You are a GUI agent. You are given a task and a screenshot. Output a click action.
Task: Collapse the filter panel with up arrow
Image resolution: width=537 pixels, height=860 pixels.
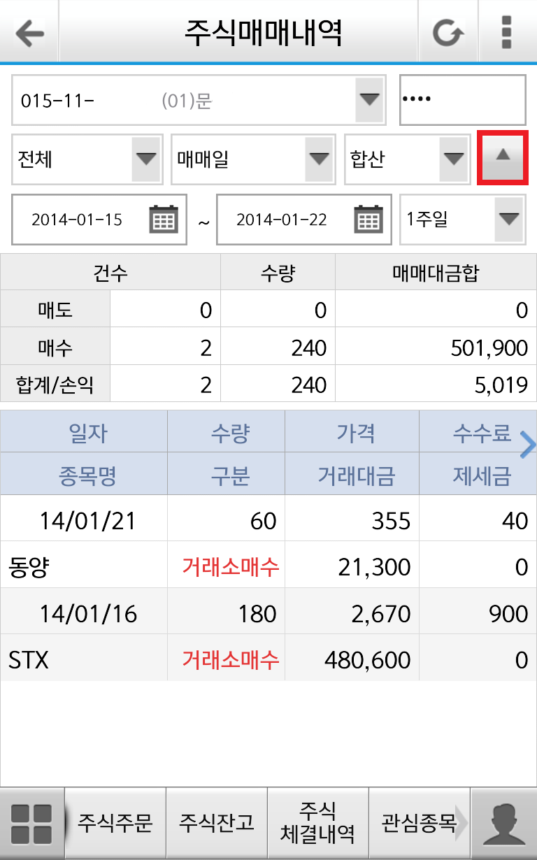[x=503, y=157]
